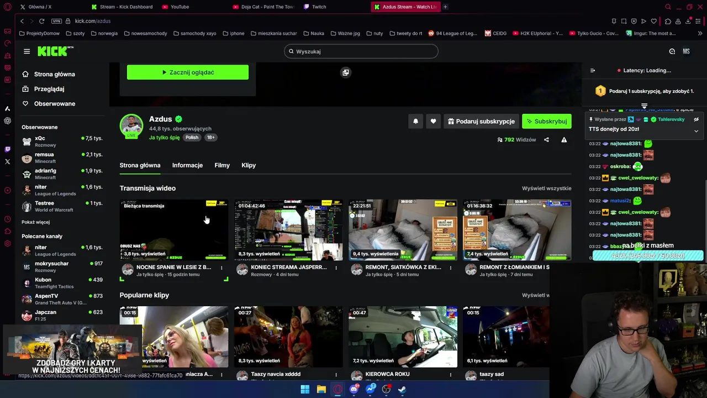Click the Wyszukaj search field
This screenshot has height=398, width=707.
tap(361, 51)
